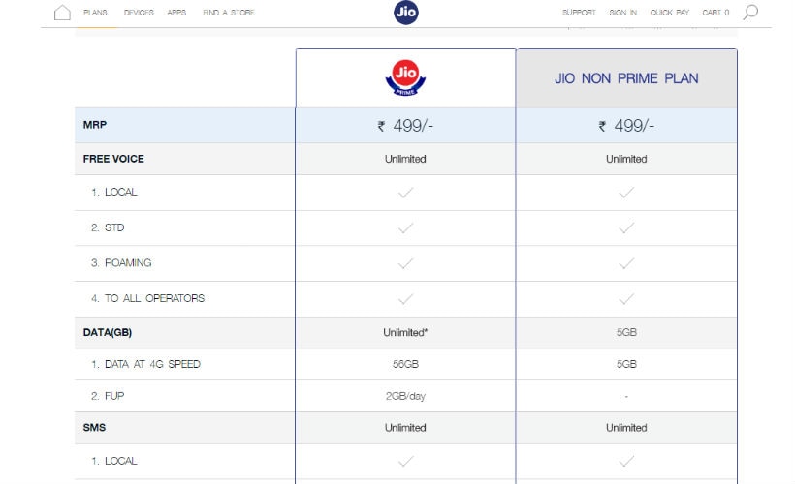
Task: Click Non Prime Free Voice Unlimited value
Action: [626, 159]
